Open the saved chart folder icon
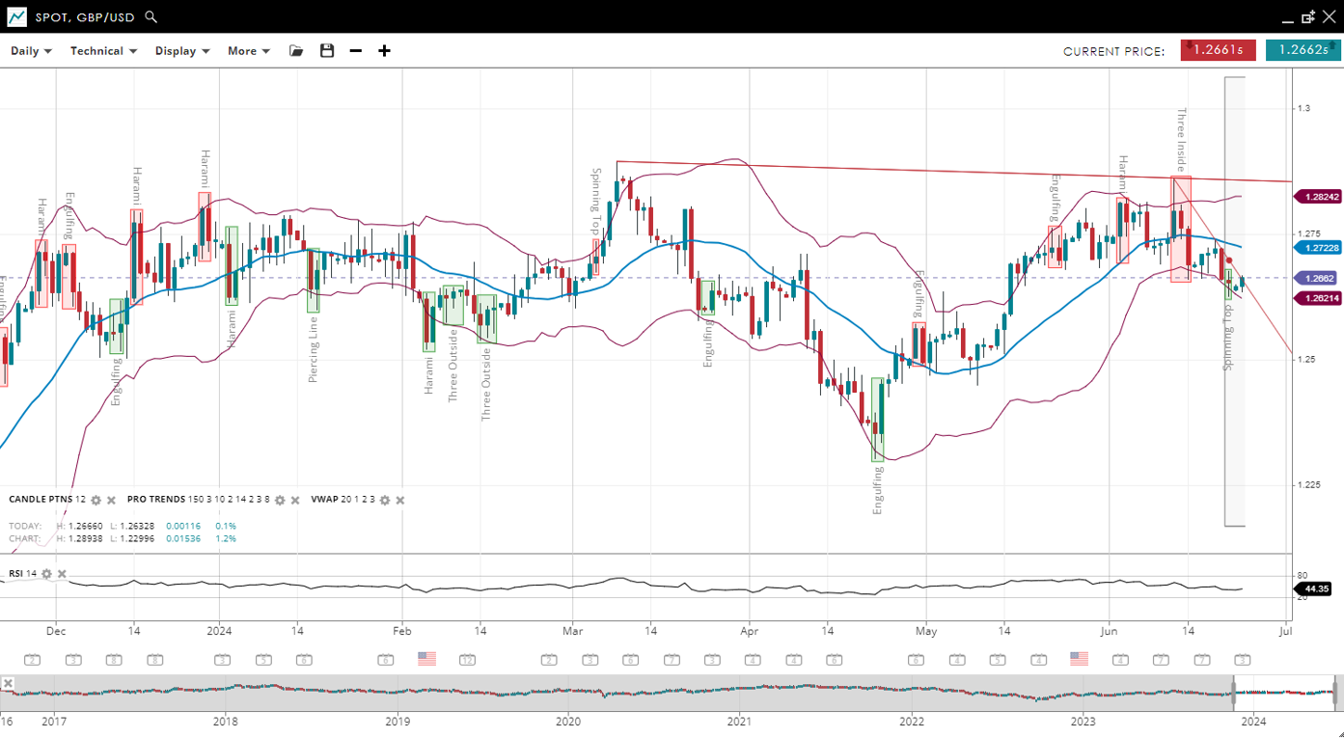Viewport: 1344px width, 738px height. click(x=296, y=51)
